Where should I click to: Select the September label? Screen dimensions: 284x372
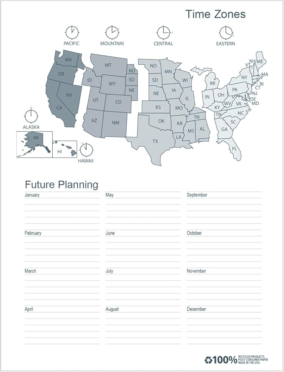(197, 195)
